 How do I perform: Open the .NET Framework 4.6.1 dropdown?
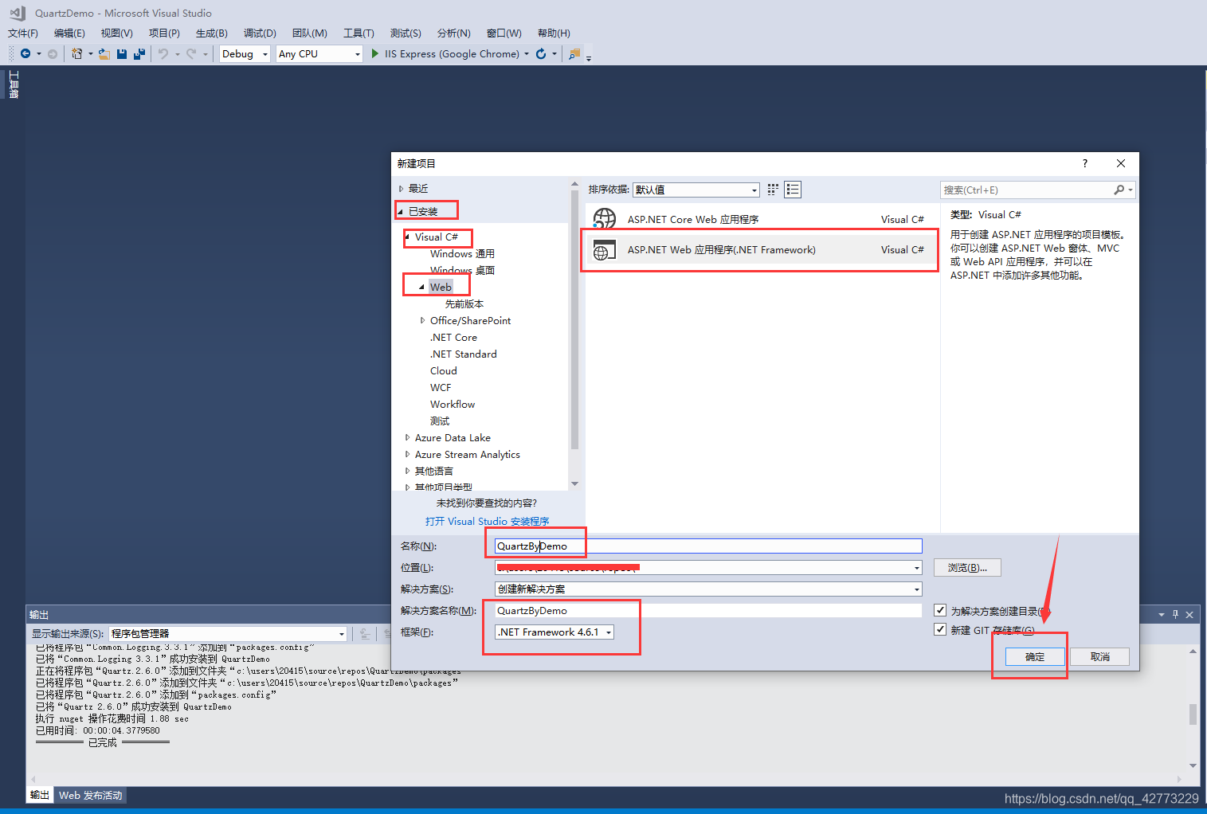[x=555, y=632]
